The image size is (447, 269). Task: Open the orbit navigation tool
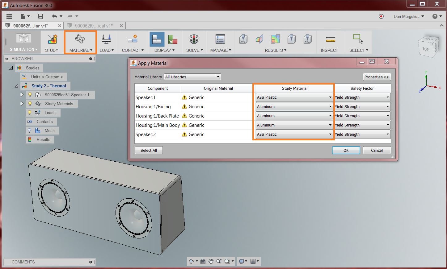pyautogui.click(x=191, y=261)
